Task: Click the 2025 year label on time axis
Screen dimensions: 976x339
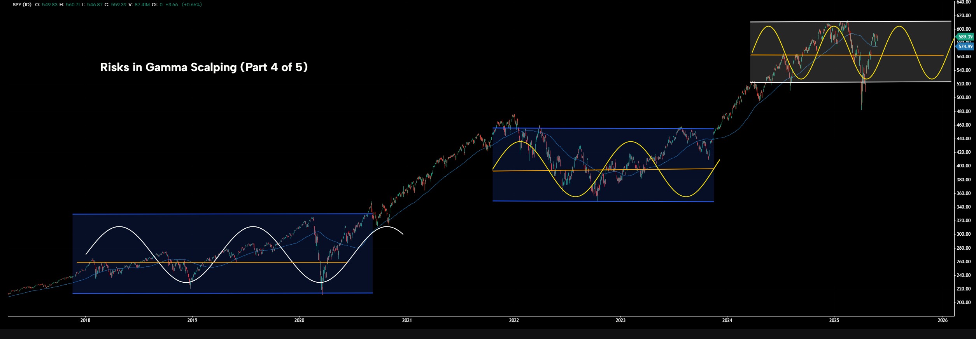Action: click(x=834, y=320)
